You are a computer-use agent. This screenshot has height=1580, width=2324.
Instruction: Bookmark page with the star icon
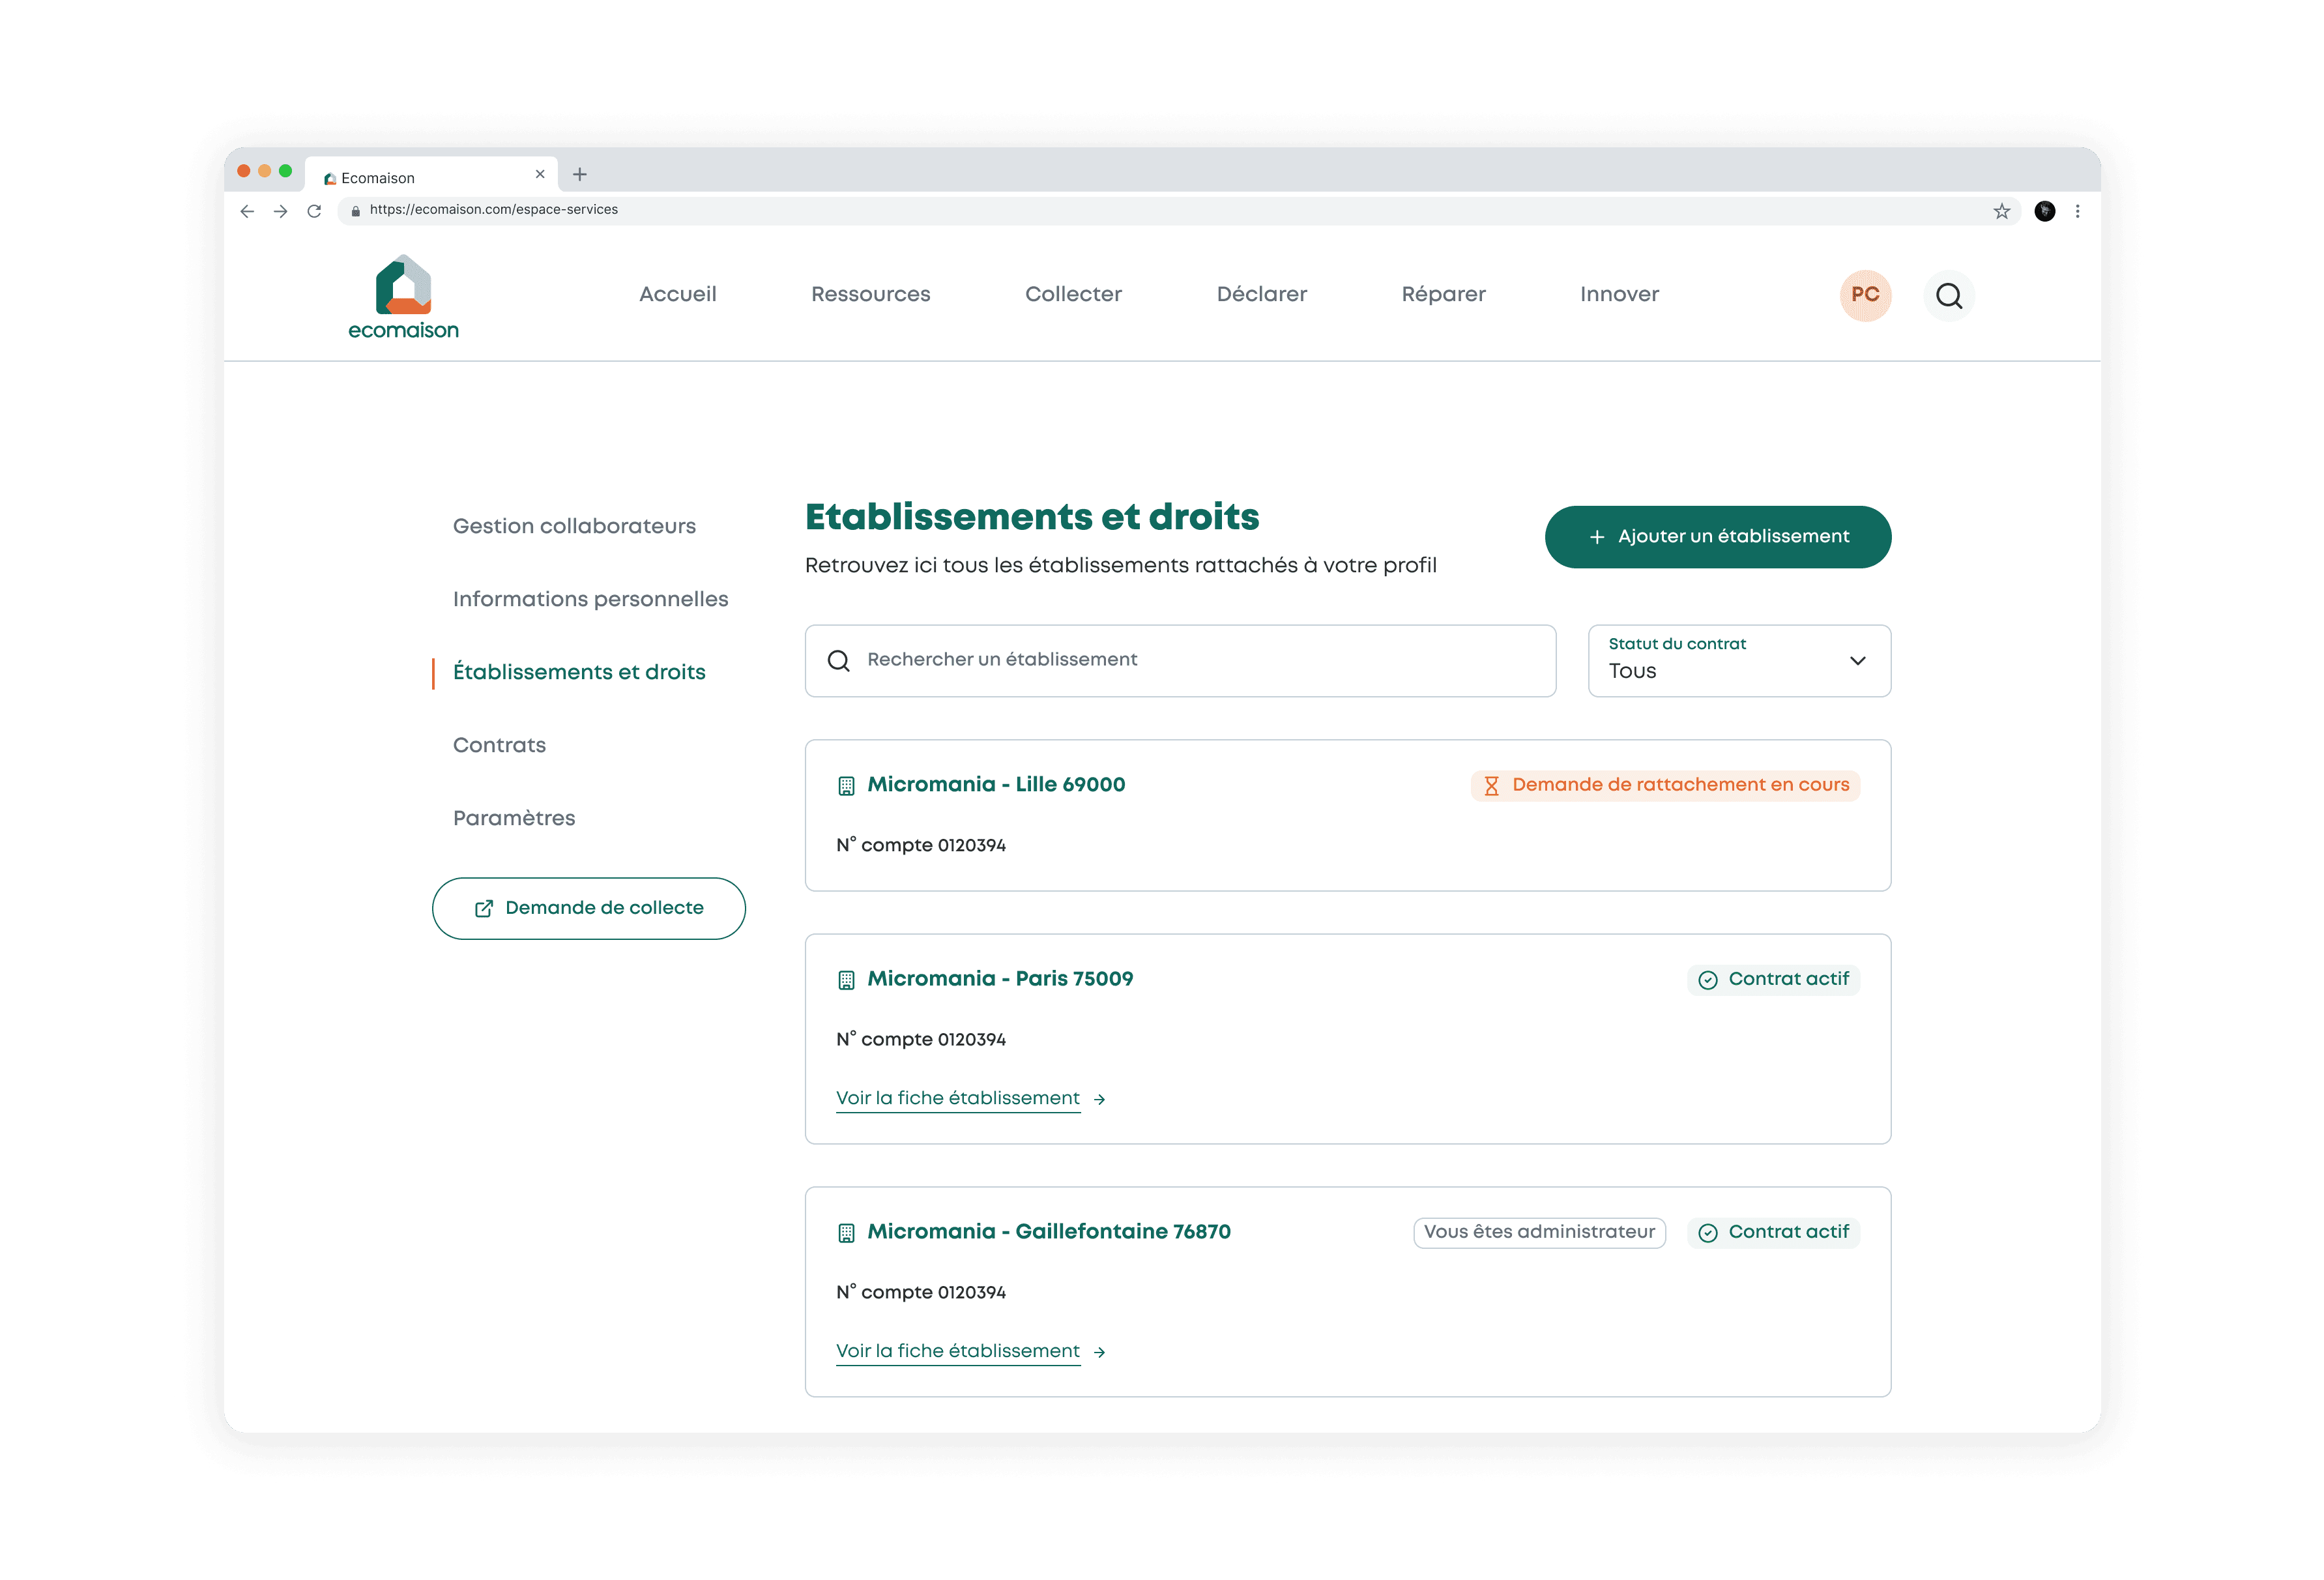click(x=2001, y=211)
